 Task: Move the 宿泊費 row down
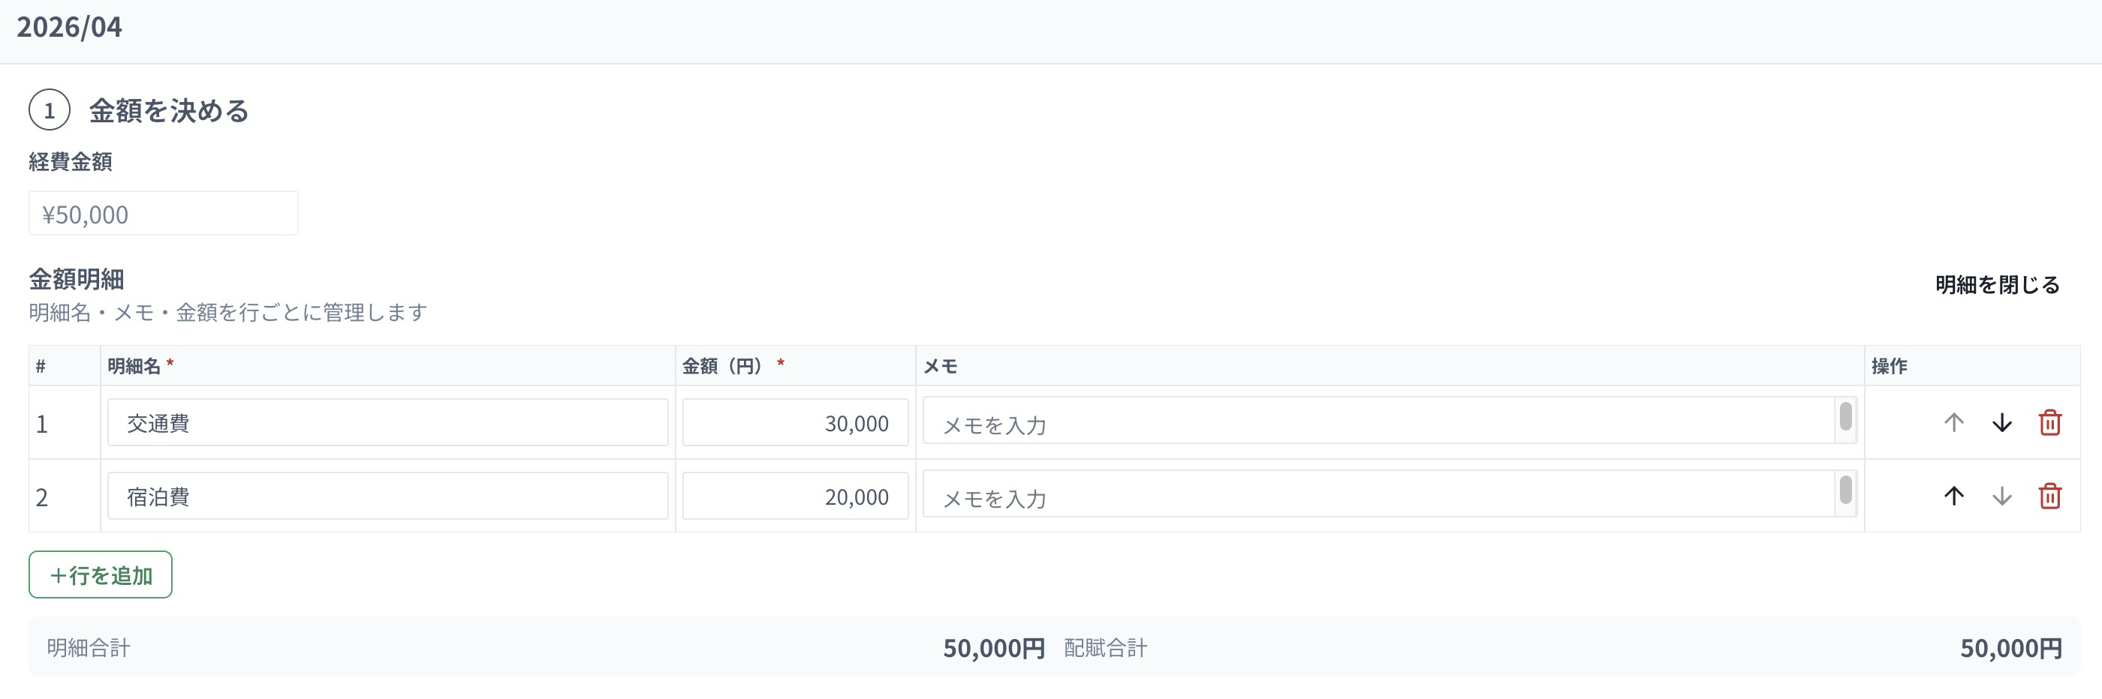(x=2001, y=496)
